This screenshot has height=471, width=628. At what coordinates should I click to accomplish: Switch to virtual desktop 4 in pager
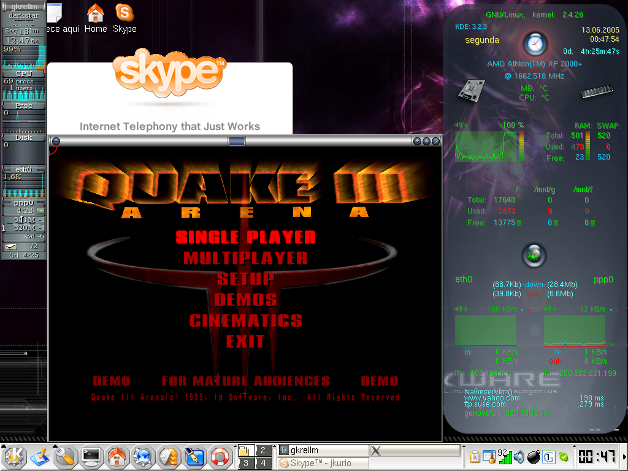click(263, 463)
